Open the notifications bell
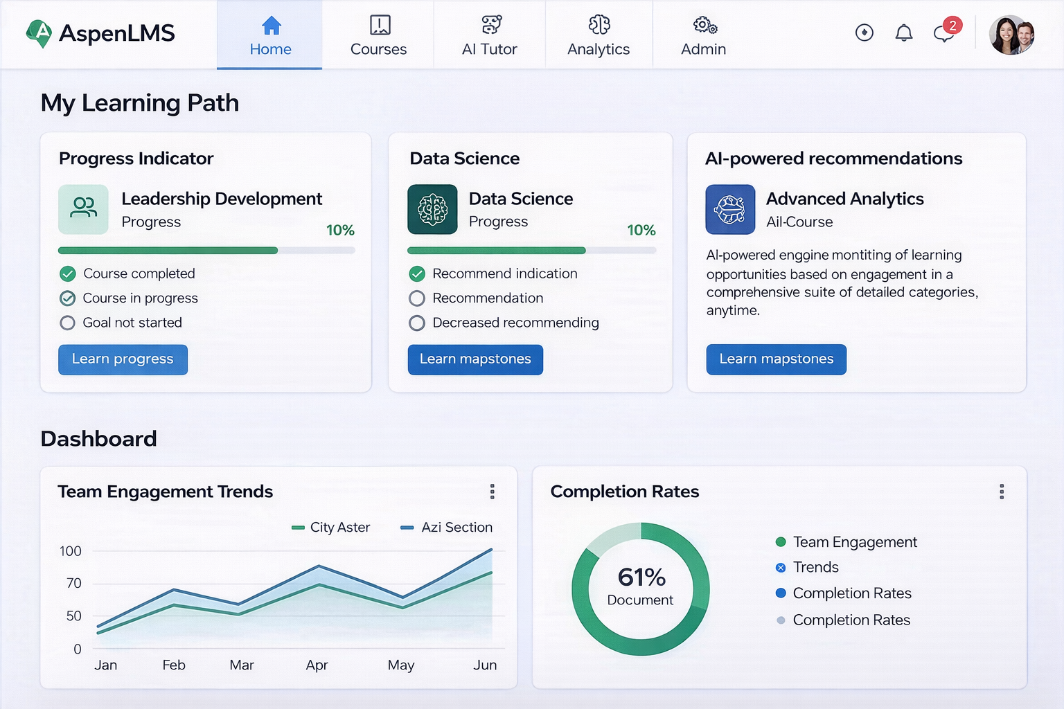This screenshot has height=709, width=1064. click(x=903, y=33)
